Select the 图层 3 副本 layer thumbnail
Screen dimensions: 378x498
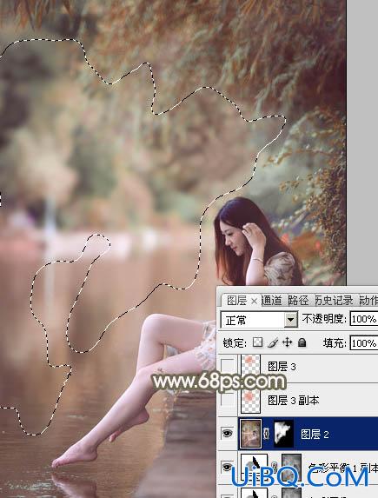pos(251,401)
